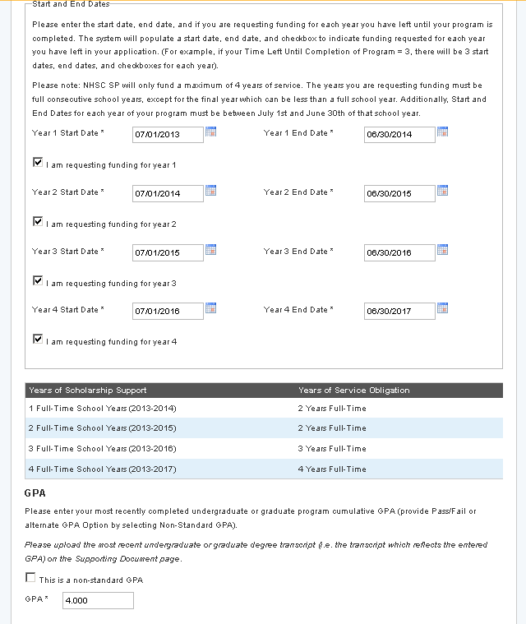Click the GPA input field
This screenshot has height=624, width=526.
click(x=97, y=601)
